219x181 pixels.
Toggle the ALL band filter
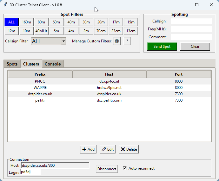pyautogui.click(x=11, y=22)
